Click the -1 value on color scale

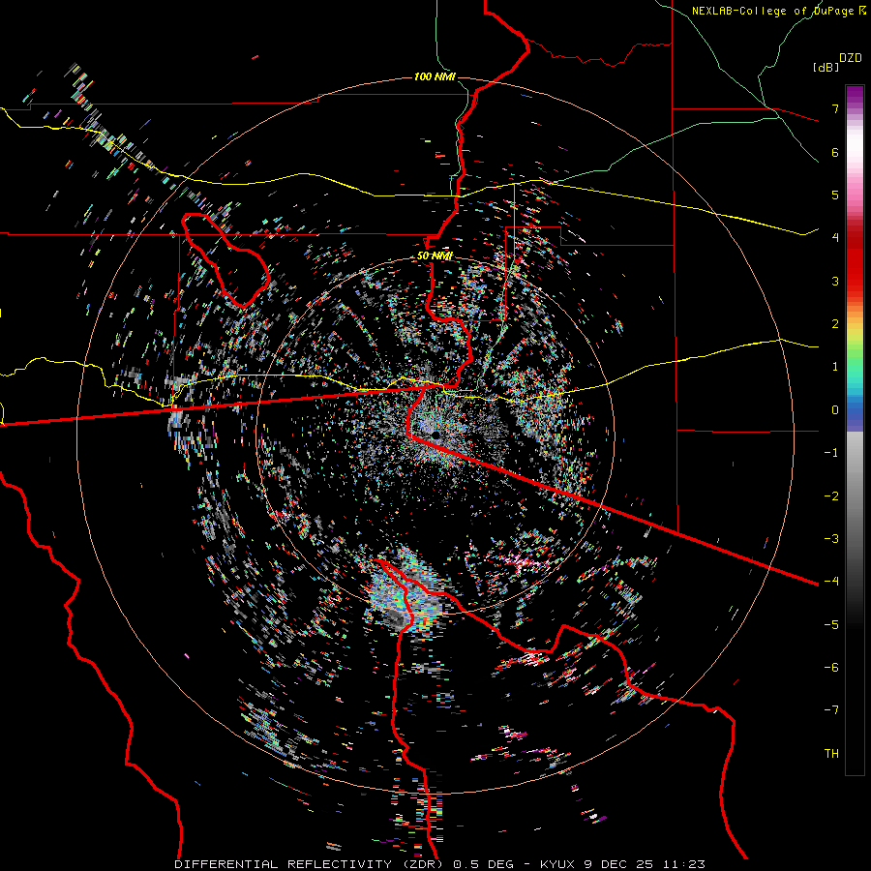(831, 453)
